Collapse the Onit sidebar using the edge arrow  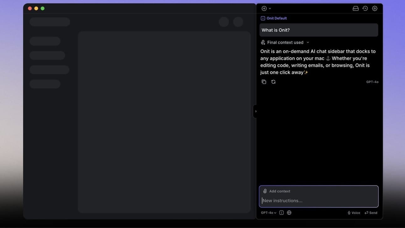[x=255, y=111]
